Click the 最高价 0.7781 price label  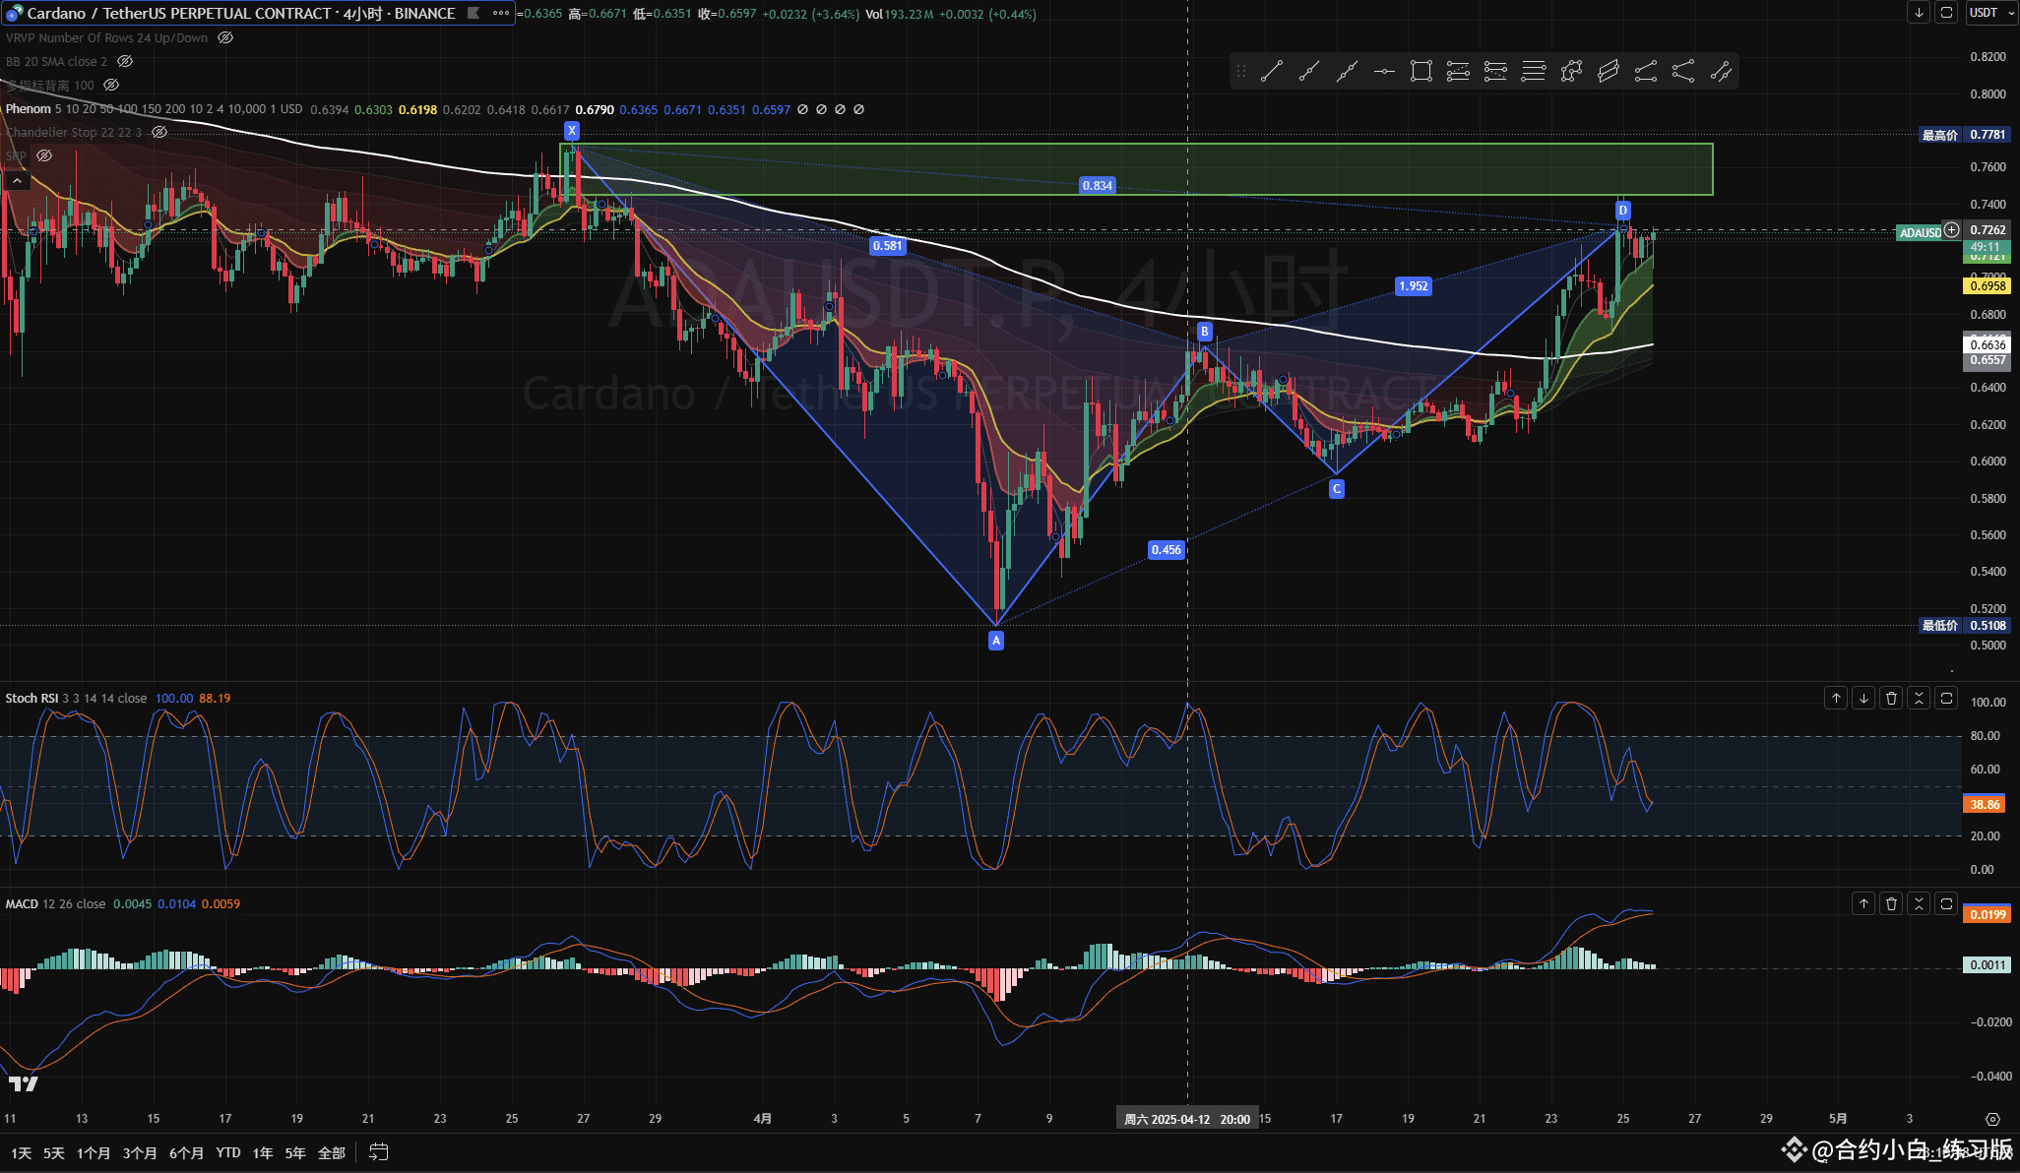(1965, 135)
